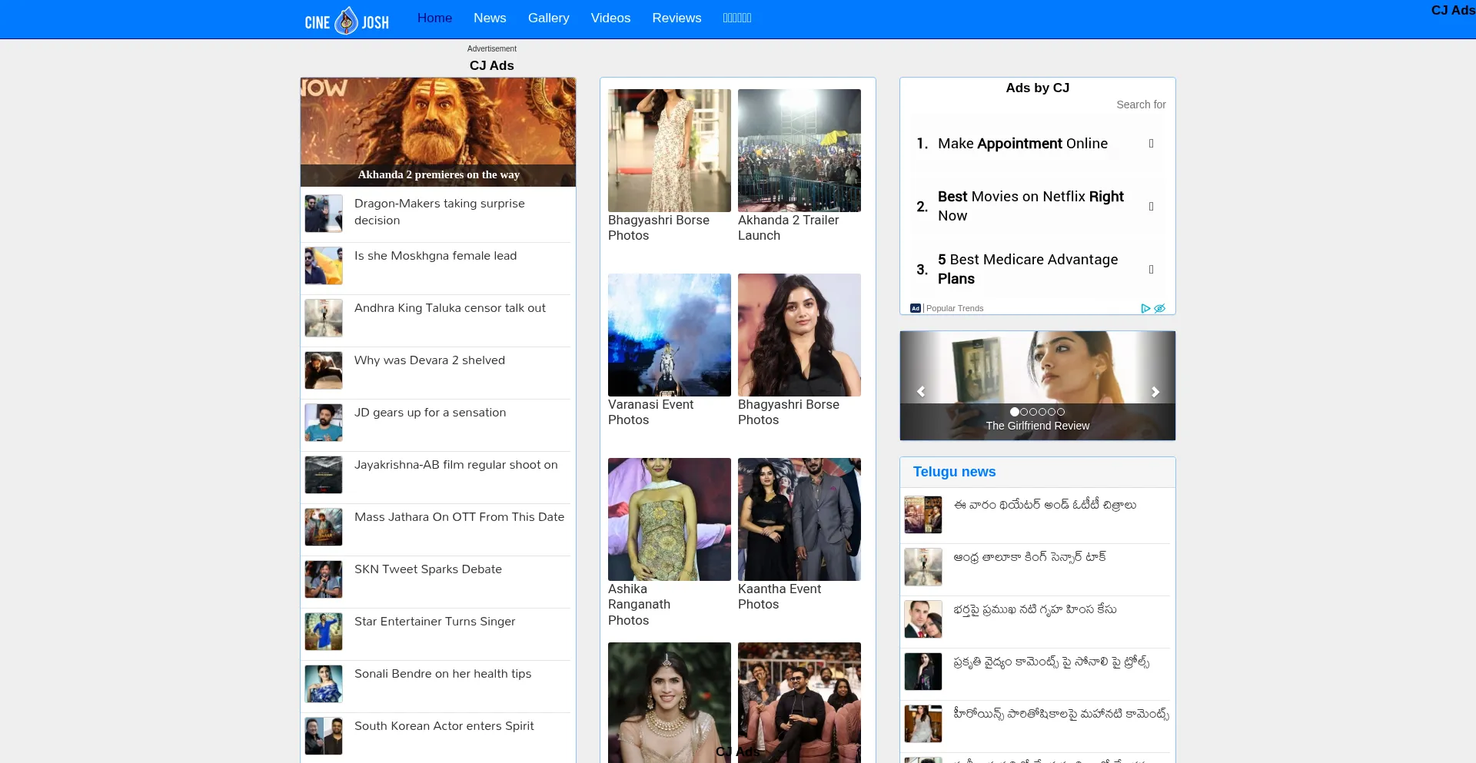Expand Best Movies on Netflix ad arrow
The image size is (1476, 763).
click(1151, 207)
